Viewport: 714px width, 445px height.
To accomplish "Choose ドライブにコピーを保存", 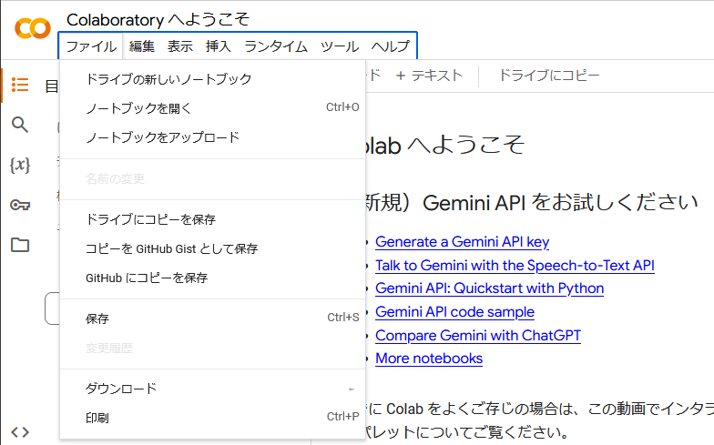I will click(x=213, y=220).
